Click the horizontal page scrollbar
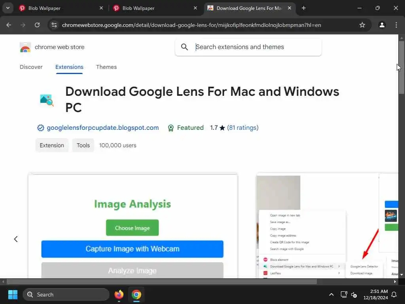The width and height of the screenshot is (405, 304). pyautogui.click(x=162, y=281)
